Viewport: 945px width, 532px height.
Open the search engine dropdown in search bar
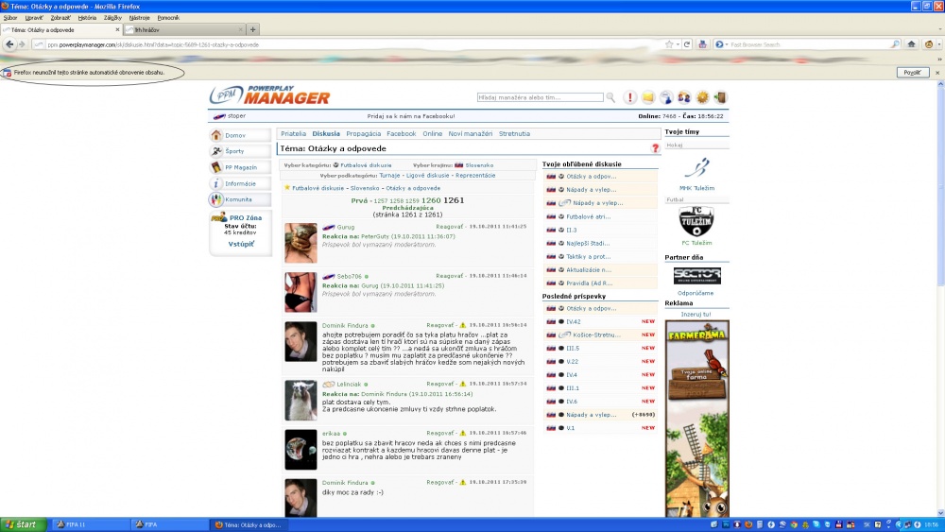[x=721, y=44]
